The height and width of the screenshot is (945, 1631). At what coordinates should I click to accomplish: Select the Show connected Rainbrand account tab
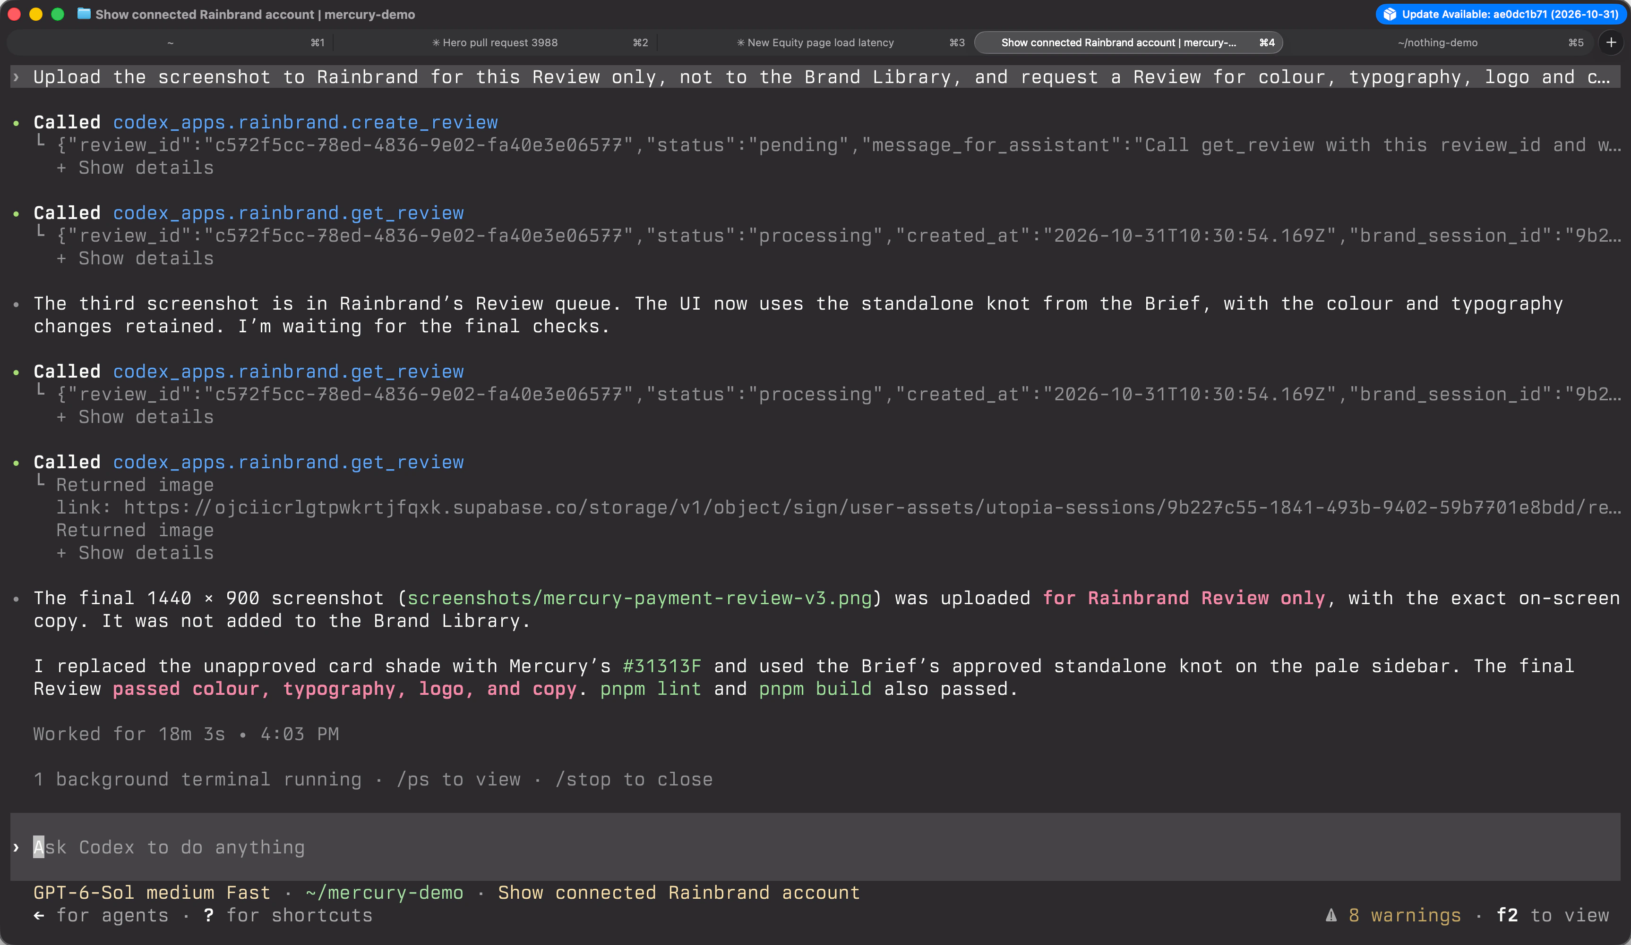point(1129,42)
